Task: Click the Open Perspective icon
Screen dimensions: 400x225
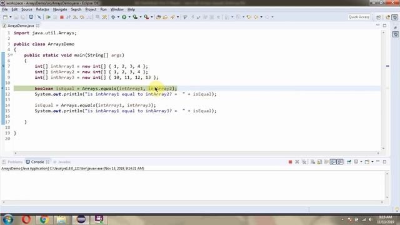Action: 379,17
